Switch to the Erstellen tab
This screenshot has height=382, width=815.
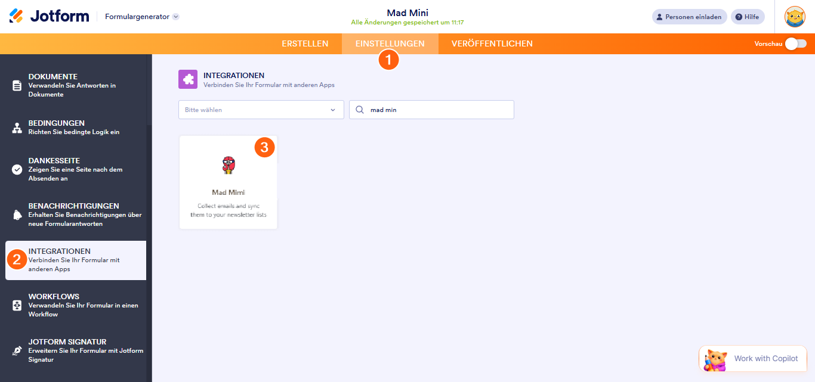[x=305, y=44]
